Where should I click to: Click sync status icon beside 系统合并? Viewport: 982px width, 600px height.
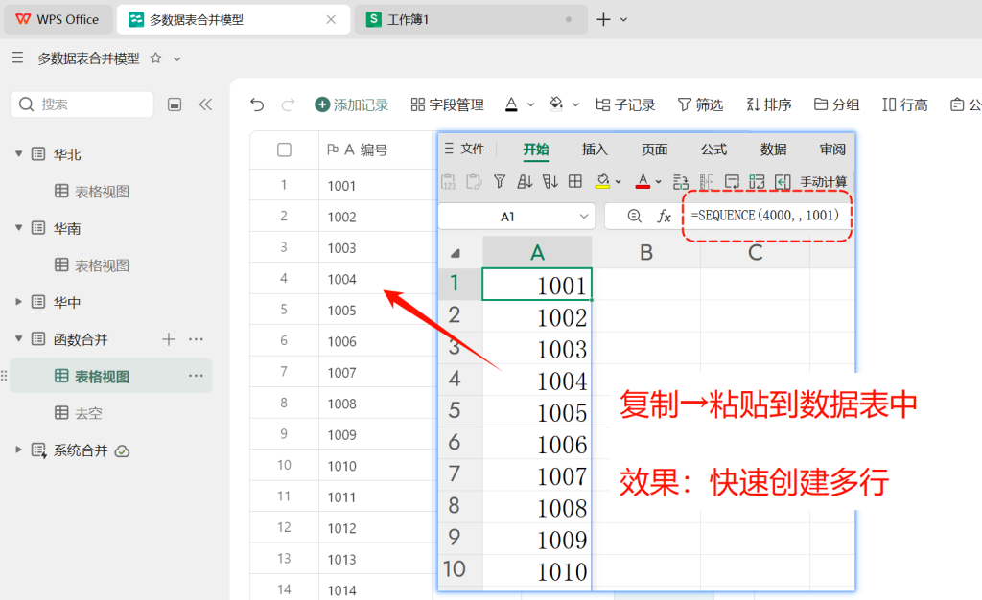click(123, 451)
